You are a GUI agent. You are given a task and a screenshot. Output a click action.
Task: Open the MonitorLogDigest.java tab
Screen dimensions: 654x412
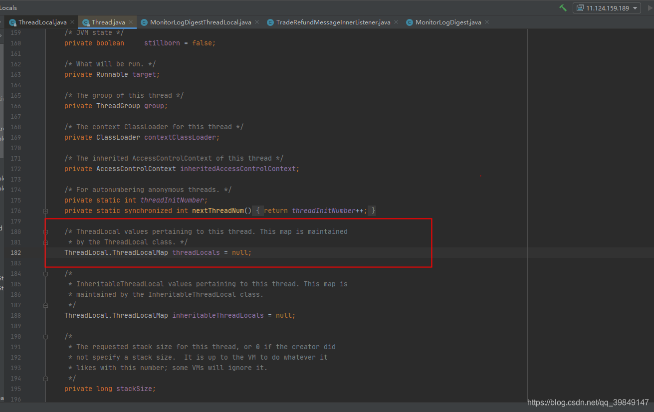(448, 22)
